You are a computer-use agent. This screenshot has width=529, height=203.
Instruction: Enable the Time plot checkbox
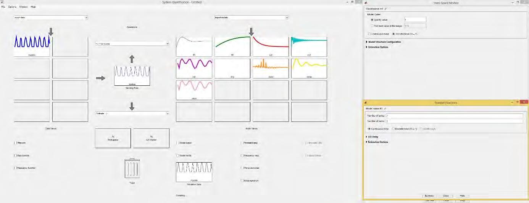pyautogui.click(x=15, y=143)
